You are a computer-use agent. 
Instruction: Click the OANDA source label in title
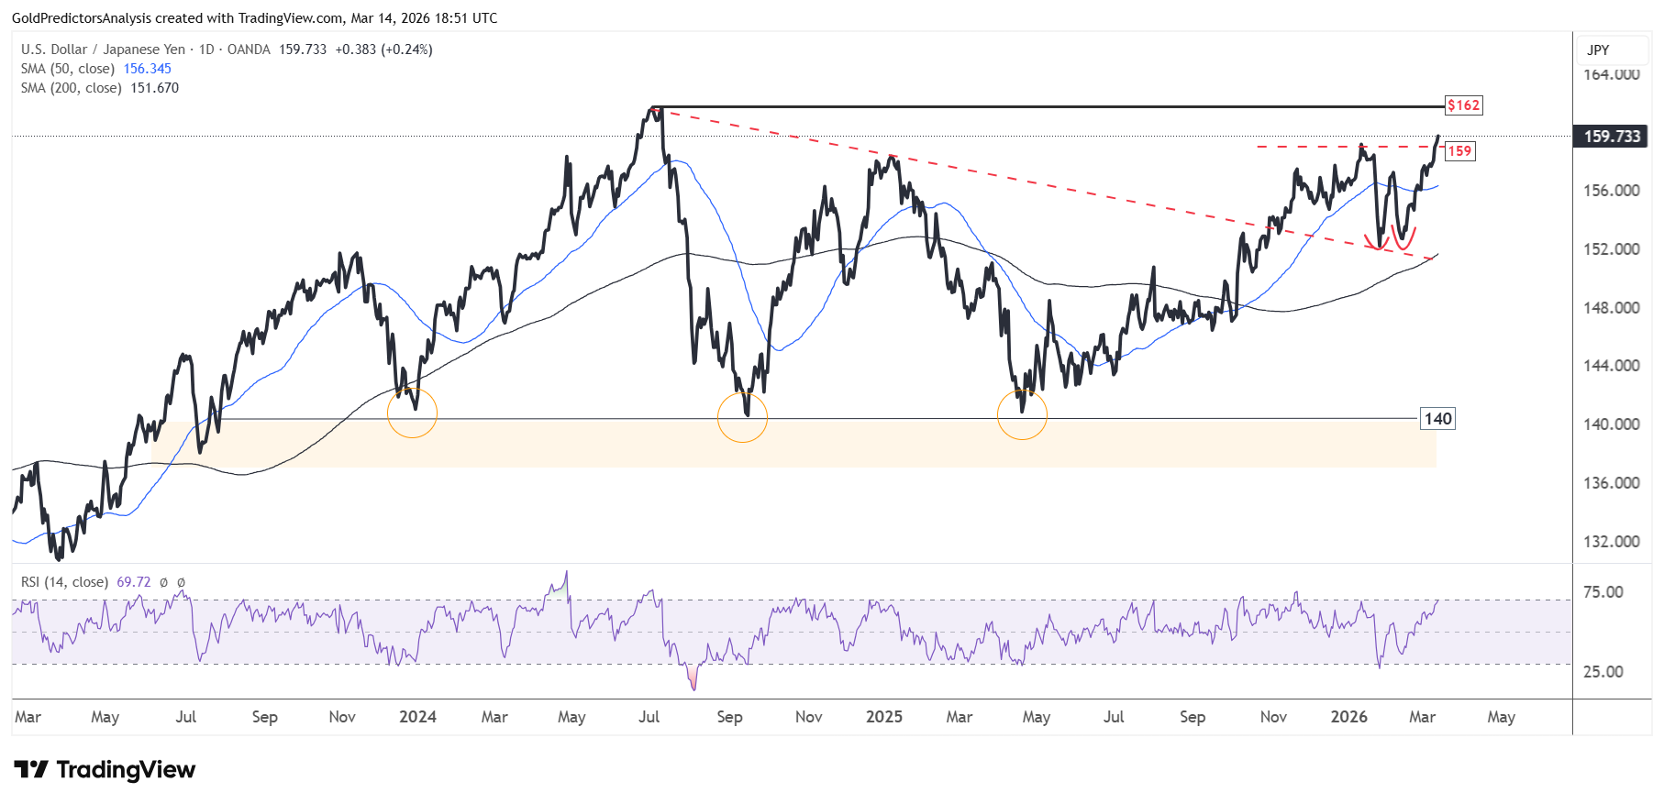pyautogui.click(x=249, y=50)
